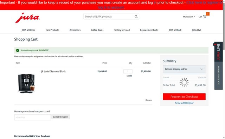Click the orange cart count badge
225x139 pixels.
(x=208, y=14)
